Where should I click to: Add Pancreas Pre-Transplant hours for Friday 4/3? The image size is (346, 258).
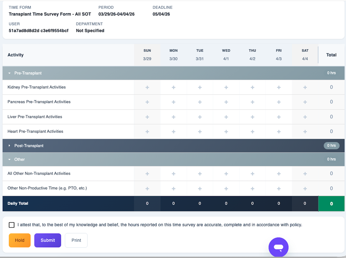(279, 102)
